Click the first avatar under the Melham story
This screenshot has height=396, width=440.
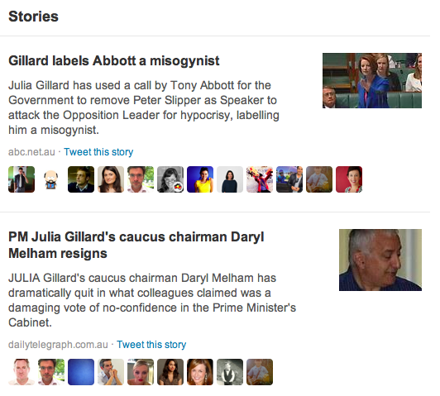click(22, 372)
